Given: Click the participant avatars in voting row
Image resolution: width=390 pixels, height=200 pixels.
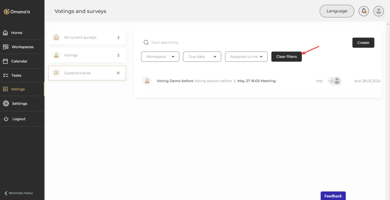Looking at the screenshot, I should click(x=335, y=81).
